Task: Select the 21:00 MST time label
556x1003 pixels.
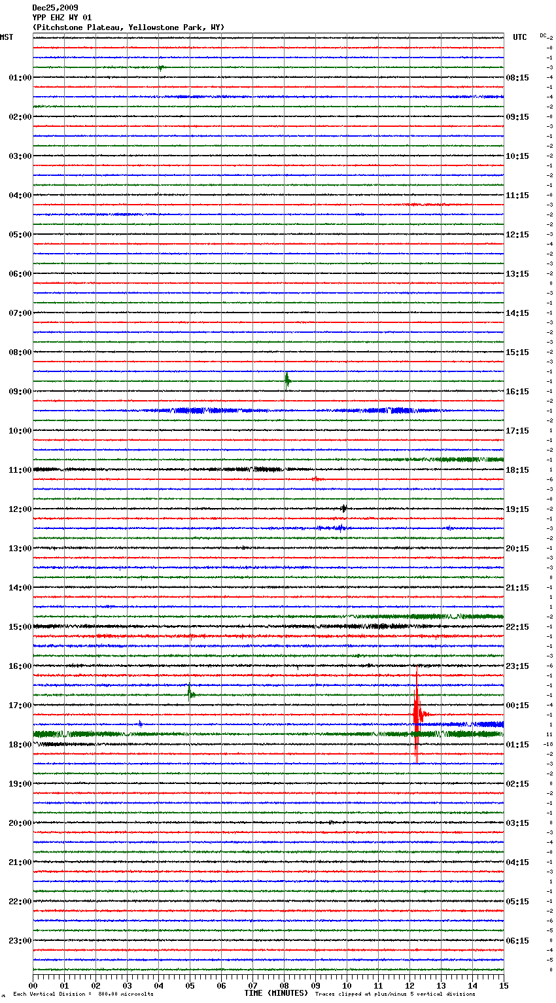Action: click(20, 862)
